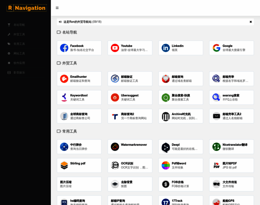Click the Youtube play icon
Viewport: 260px width, 205px height.
coord(115,48)
